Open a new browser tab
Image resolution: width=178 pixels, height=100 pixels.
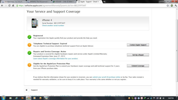(104, 2)
